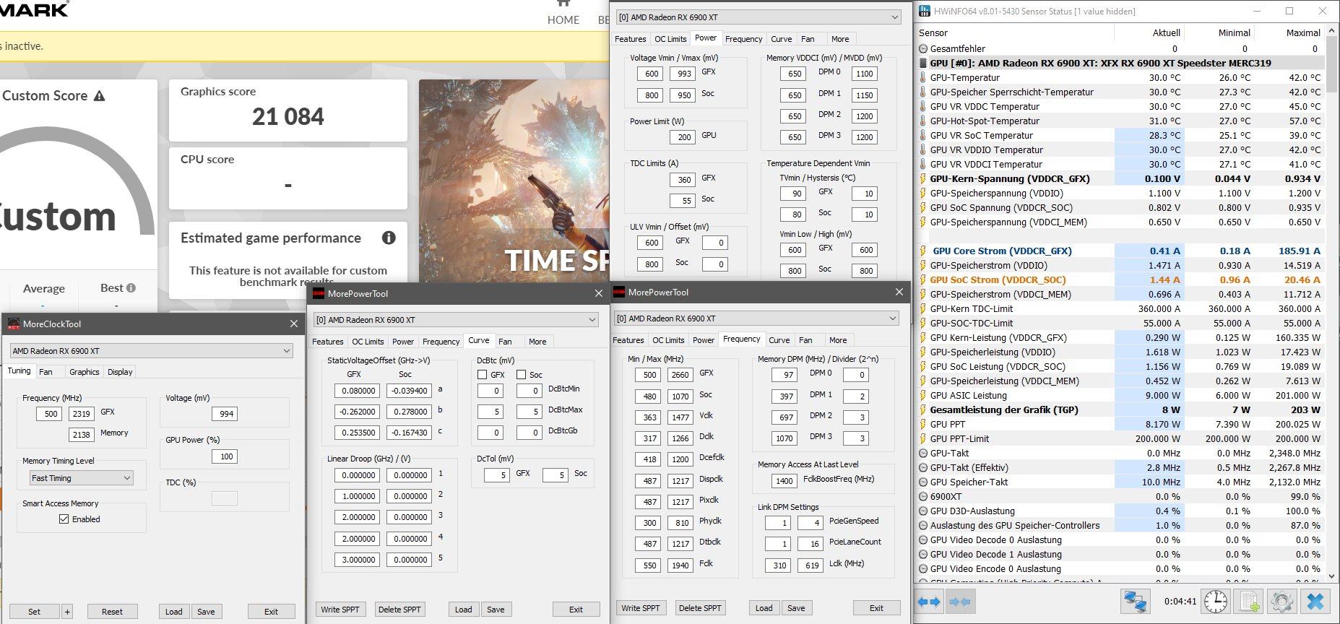Image resolution: width=1340 pixels, height=624 pixels.
Task: Open the AMD Radeon RX 6900 XT dropdown in MoreClockTool
Action: pos(152,350)
